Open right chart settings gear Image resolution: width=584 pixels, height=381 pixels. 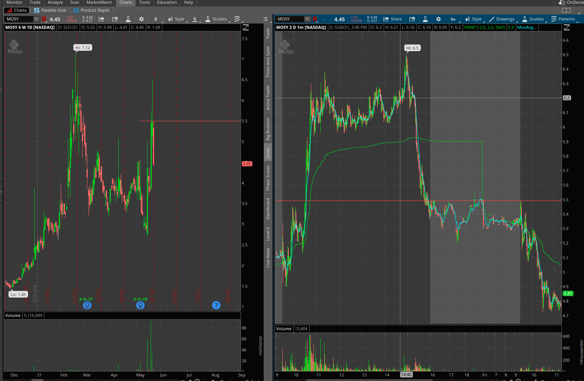click(x=439, y=19)
